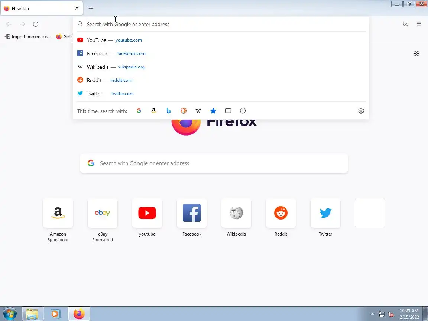Click the empty shortcut tile
Image resolution: width=428 pixels, height=321 pixels.
[370, 213]
